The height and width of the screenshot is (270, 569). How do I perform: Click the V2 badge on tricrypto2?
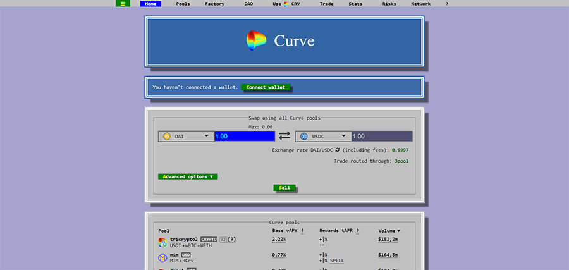pos(223,240)
